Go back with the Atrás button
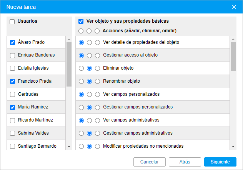Screen dimensions: 243x170 coord(185,162)
